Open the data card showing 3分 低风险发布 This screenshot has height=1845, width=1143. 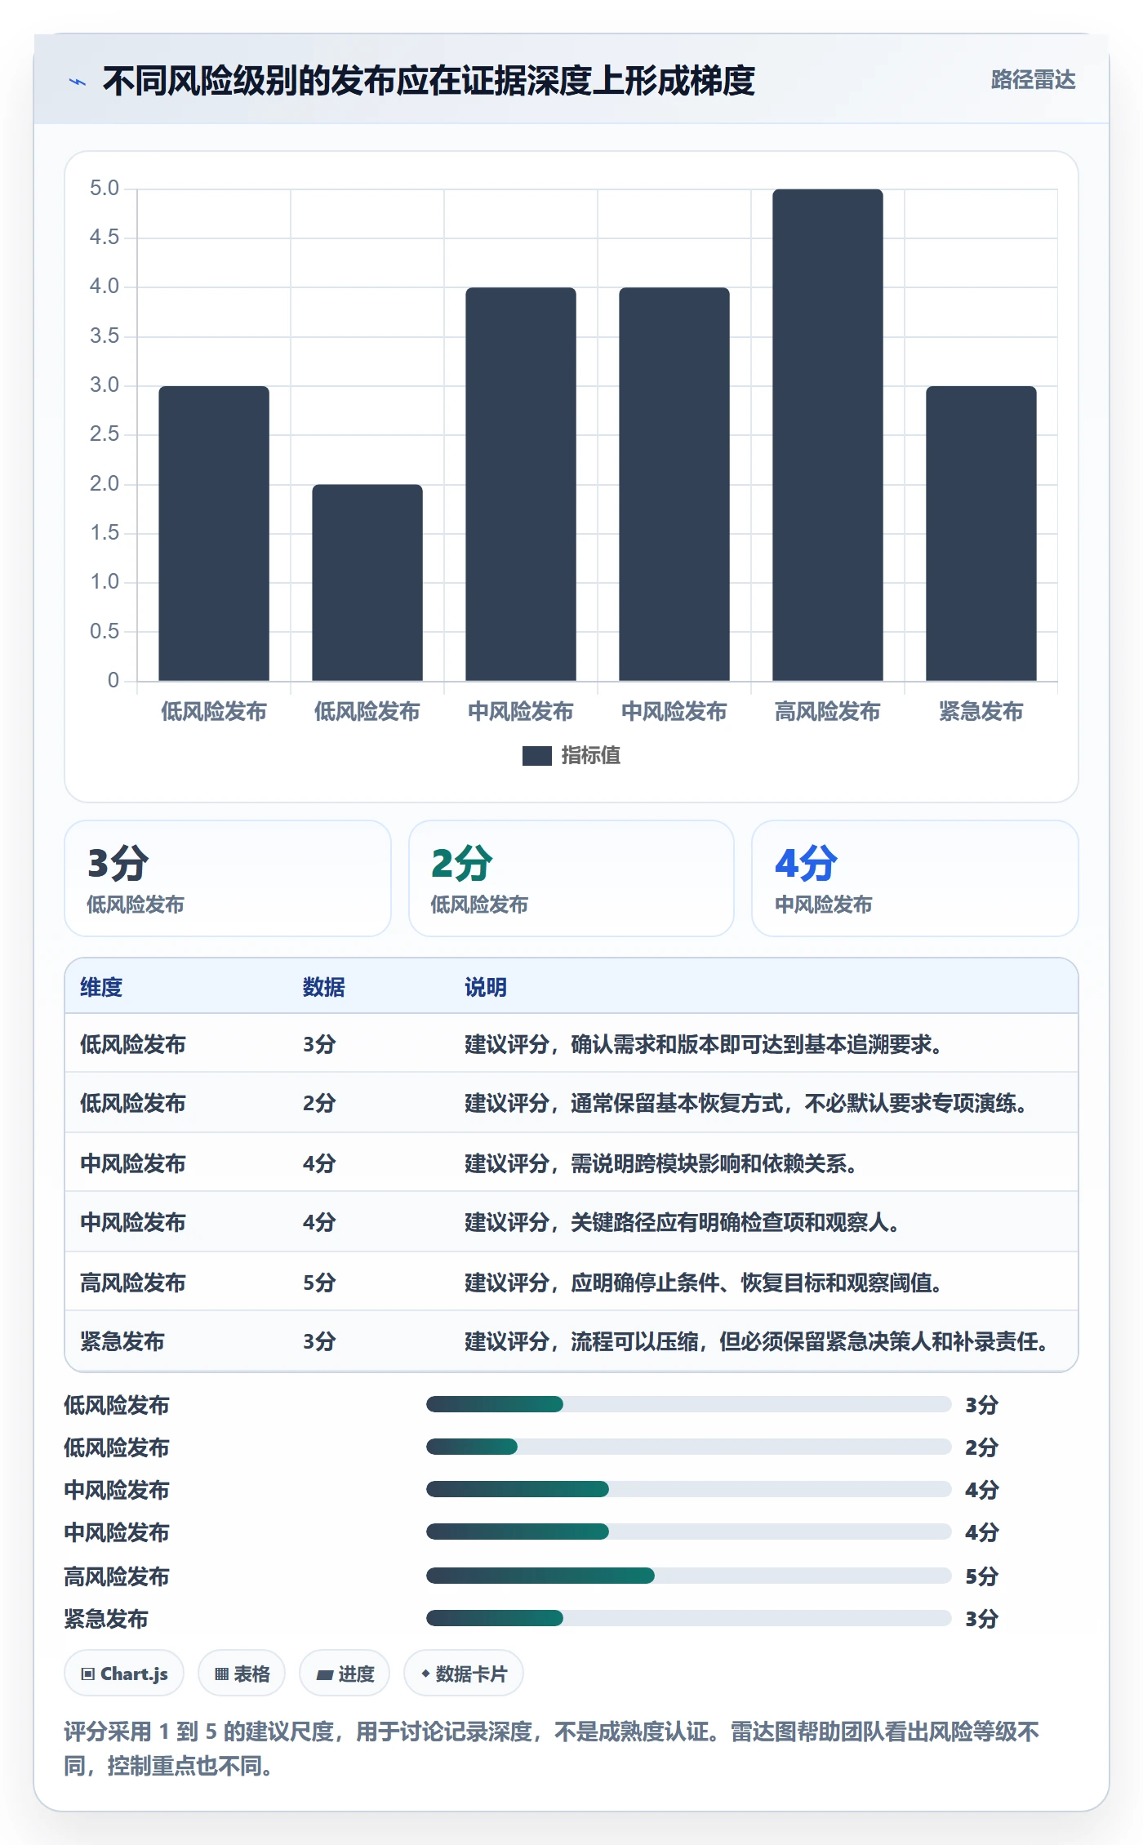pyautogui.click(x=228, y=878)
